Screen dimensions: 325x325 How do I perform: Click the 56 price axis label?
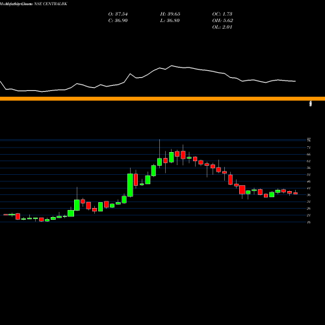coord(309,168)
